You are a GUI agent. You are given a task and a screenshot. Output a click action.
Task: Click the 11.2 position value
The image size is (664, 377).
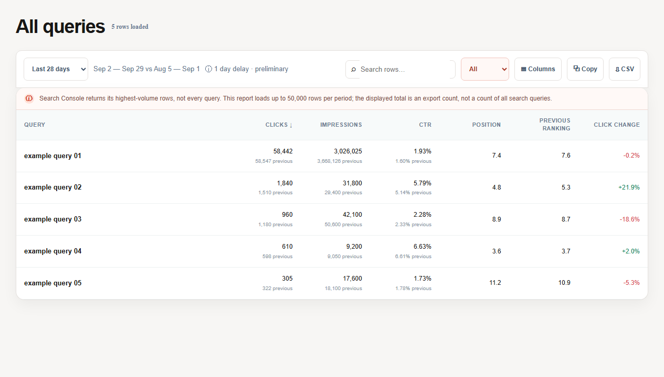point(495,283)
